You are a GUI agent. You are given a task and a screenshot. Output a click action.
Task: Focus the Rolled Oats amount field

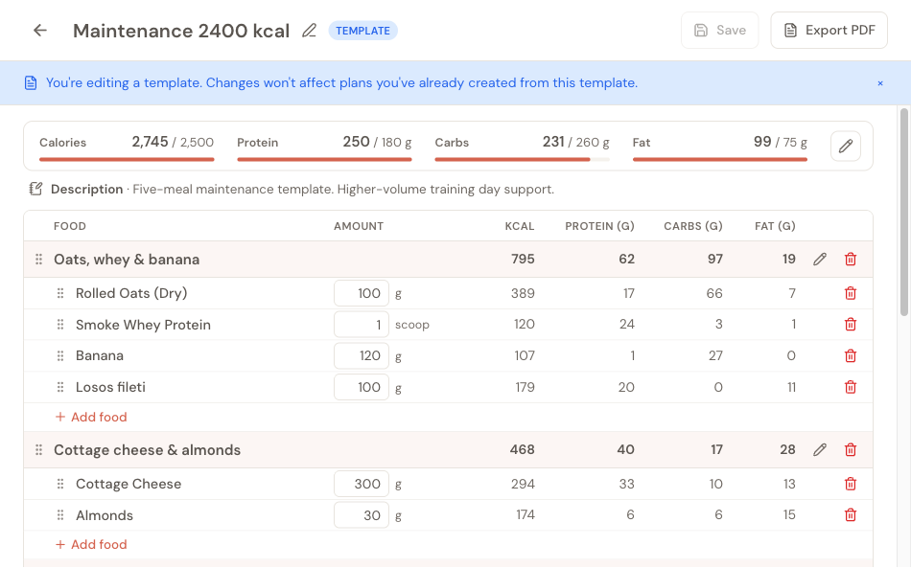pos(362,293)
